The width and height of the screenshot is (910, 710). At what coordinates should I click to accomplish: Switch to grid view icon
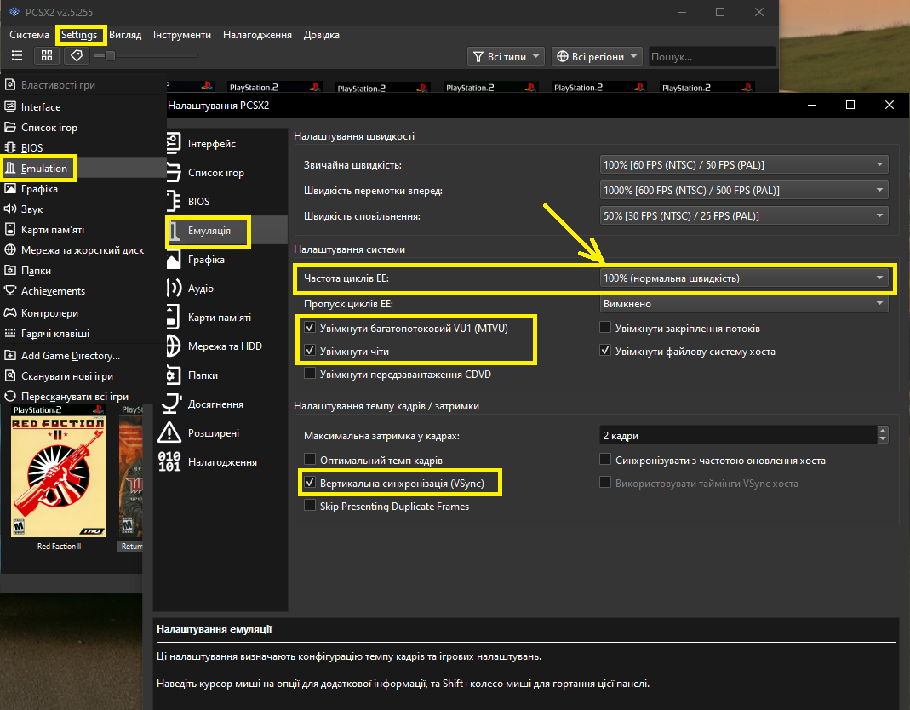(x=47, y=55)
